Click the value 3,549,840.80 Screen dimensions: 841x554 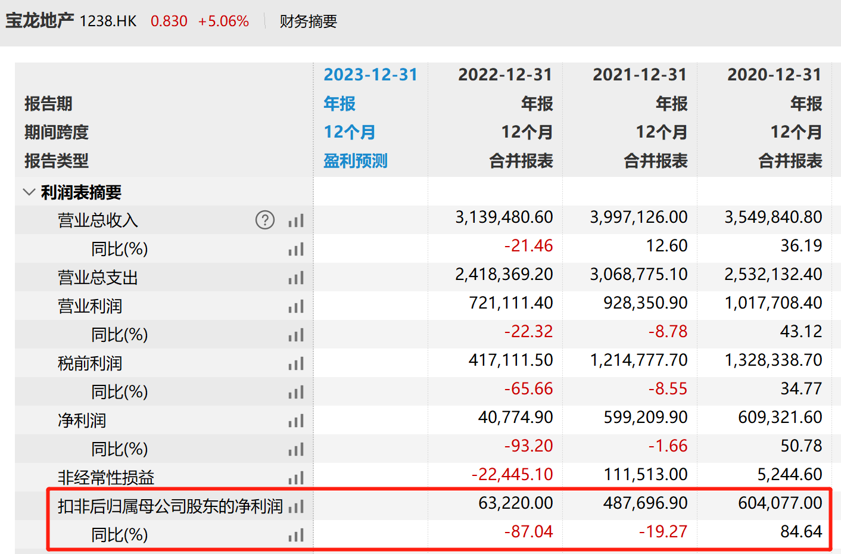pyautogui.click(x=773, y=217)
